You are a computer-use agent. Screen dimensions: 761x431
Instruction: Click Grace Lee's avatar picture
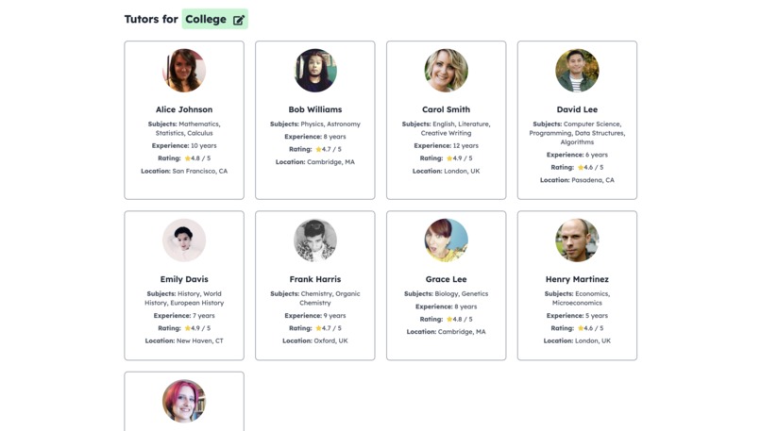[446, 240]
